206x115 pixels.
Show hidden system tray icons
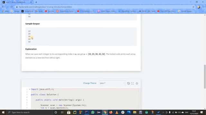[x=163, y=112]
